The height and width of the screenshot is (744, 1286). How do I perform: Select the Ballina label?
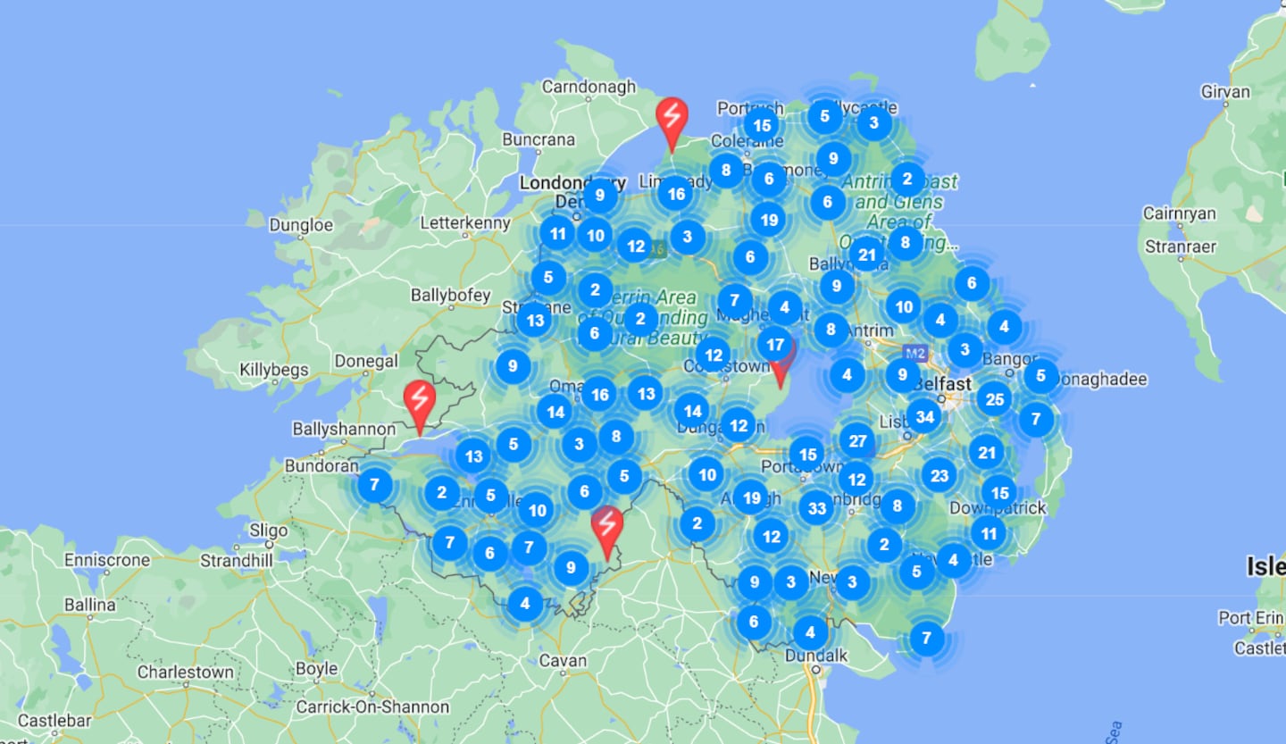pos(90,605)
